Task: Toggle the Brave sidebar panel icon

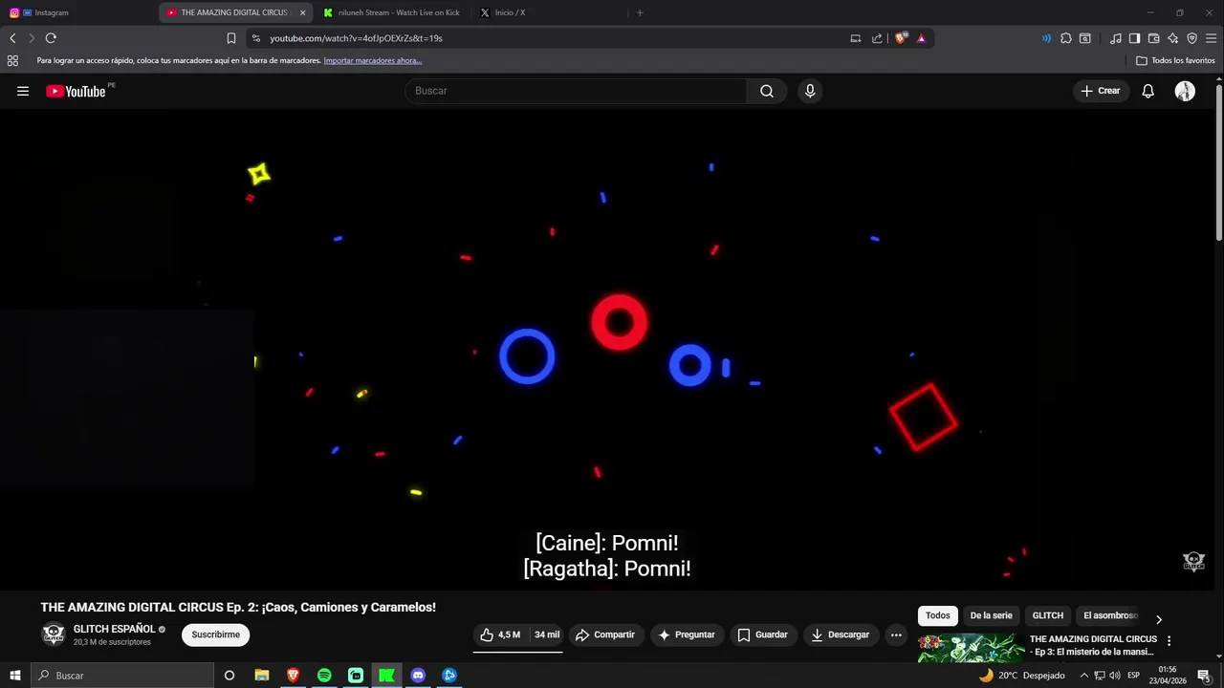Action: point(1134,38)
